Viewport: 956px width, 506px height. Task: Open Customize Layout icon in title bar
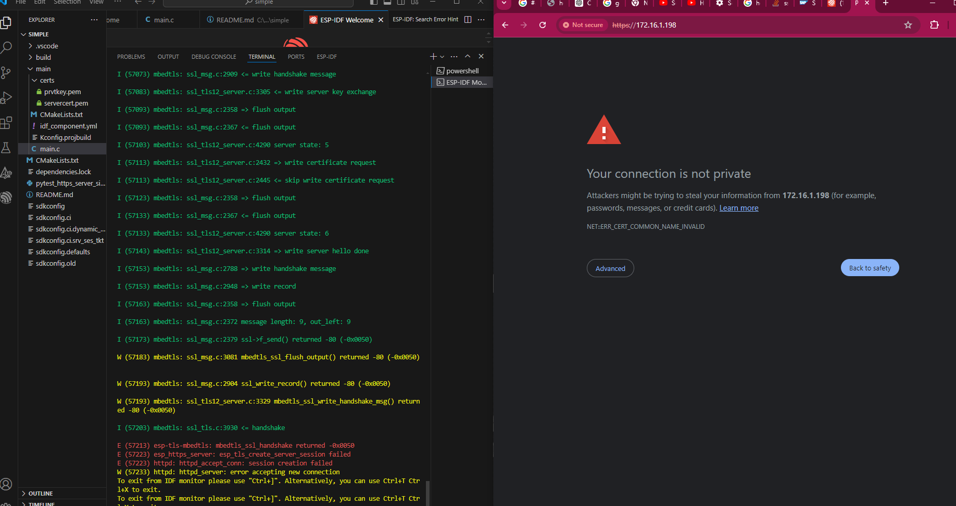pos(415,2)
